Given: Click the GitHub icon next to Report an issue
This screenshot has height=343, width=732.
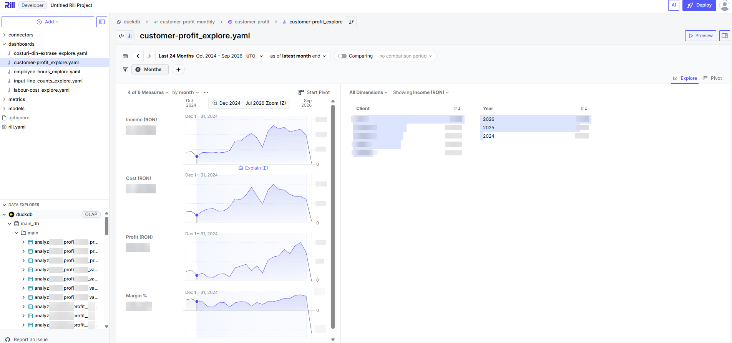Looking at the screenshot, I should [8, 340].
